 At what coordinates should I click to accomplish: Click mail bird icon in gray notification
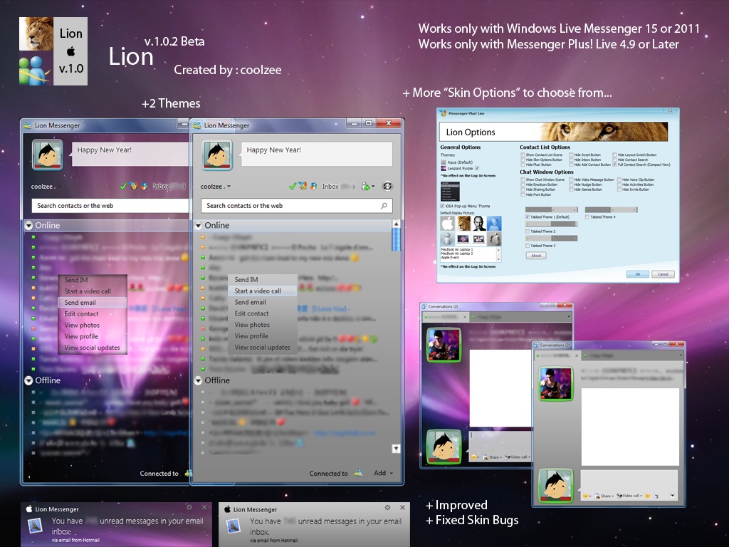pyautogui.click(x=233, y=526)
